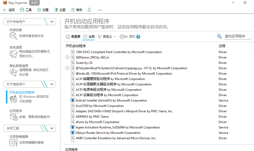Image resolution: width=254 pixels, height=151 pixels.
Task: Open the three-dots more options menu
Action: 100,10
